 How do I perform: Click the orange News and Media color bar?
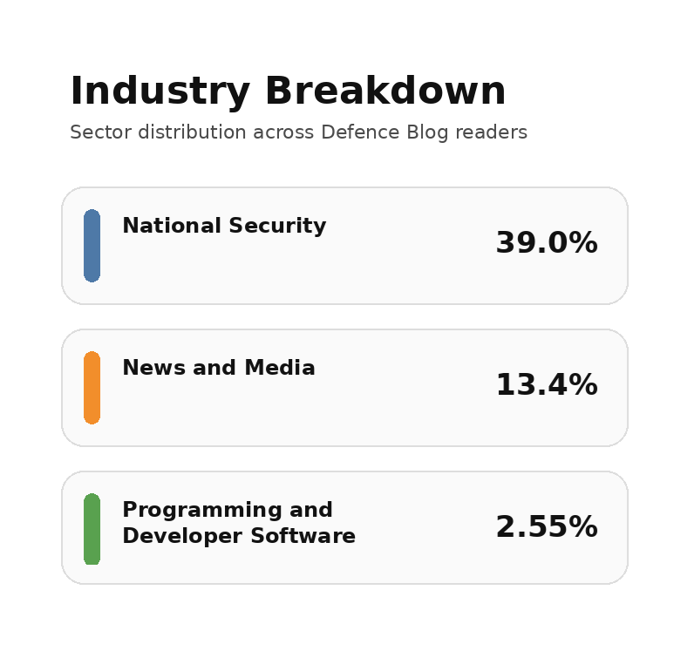point(92,388)
